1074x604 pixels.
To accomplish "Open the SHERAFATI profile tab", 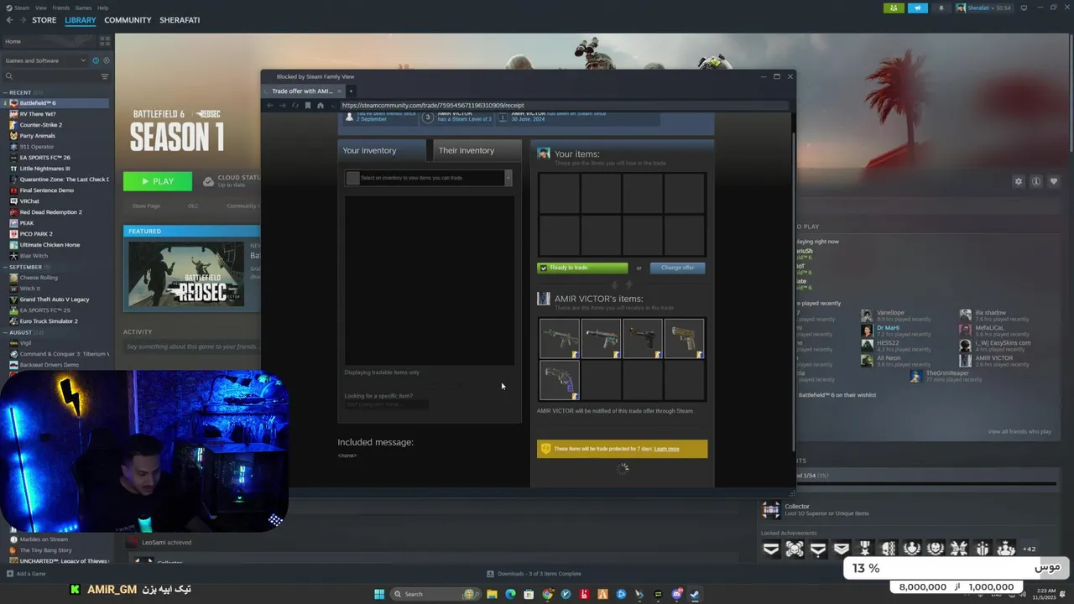I will [180, 20].
